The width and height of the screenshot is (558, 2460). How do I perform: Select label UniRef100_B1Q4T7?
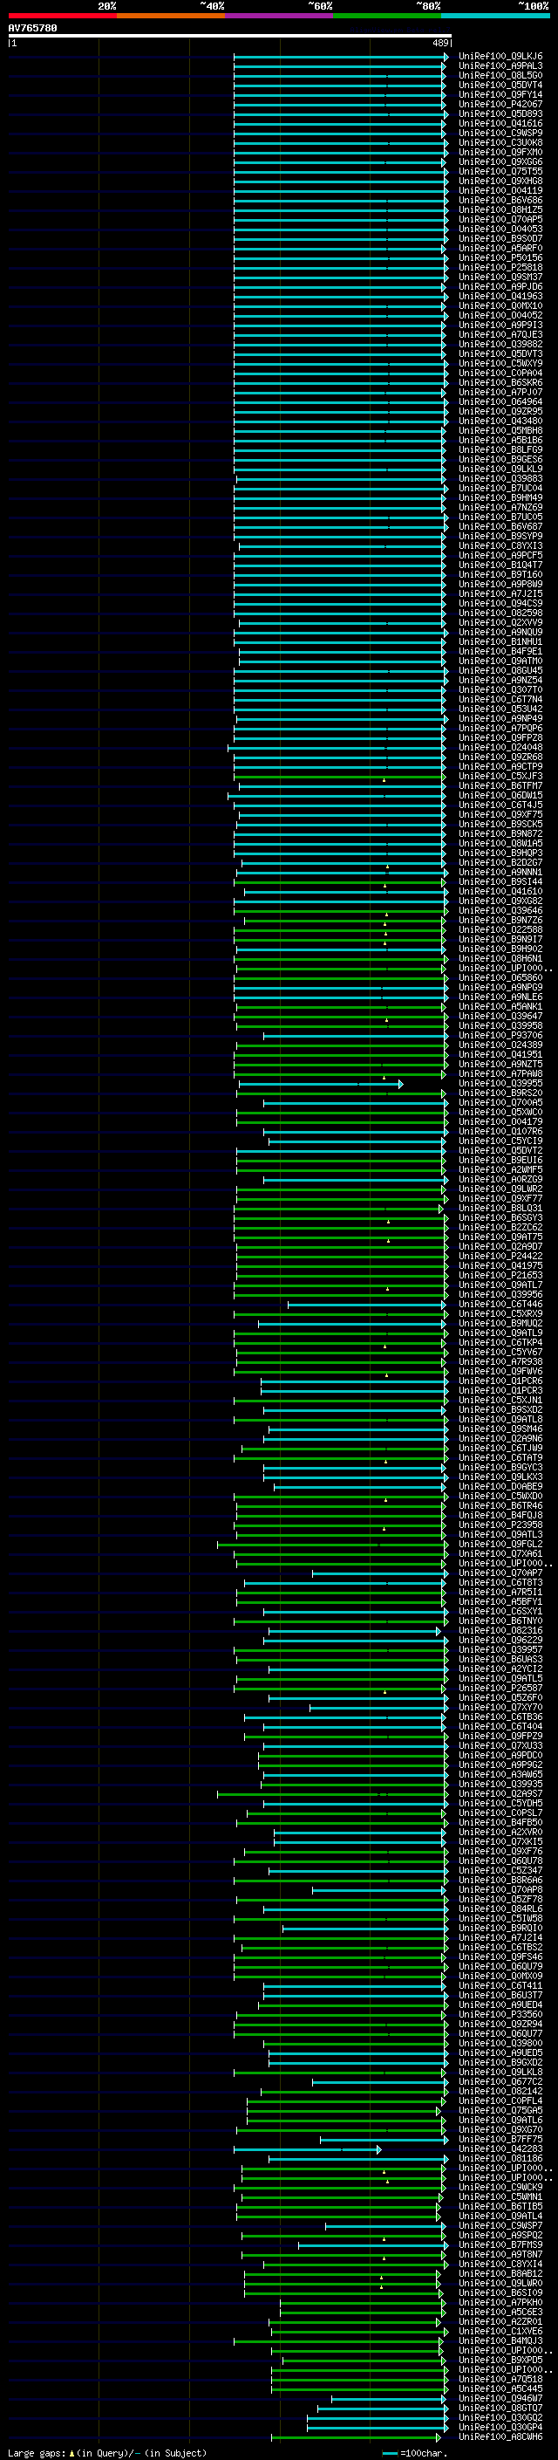500,565
